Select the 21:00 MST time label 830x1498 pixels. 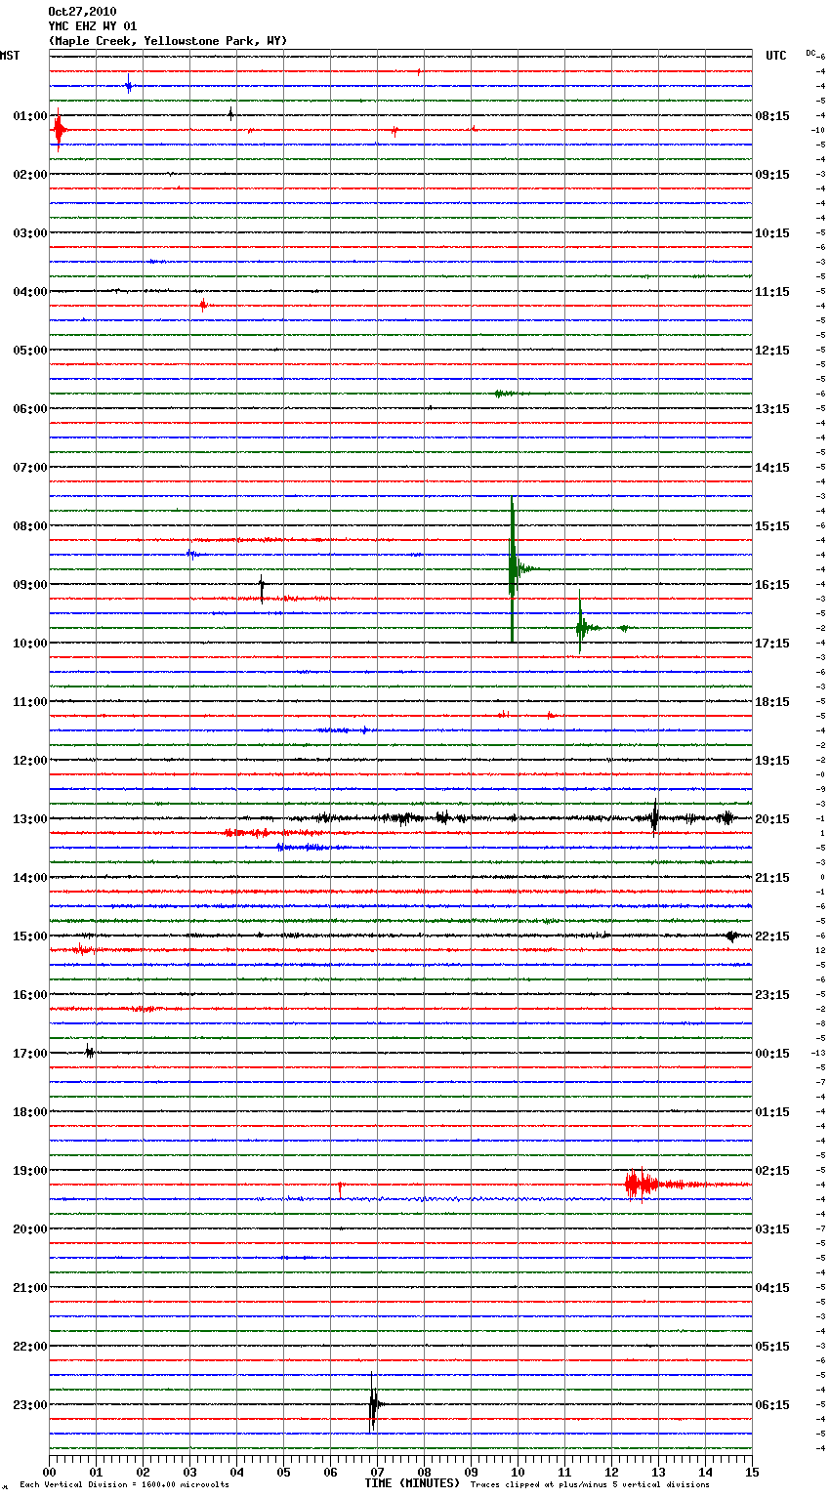[30, 1288]
